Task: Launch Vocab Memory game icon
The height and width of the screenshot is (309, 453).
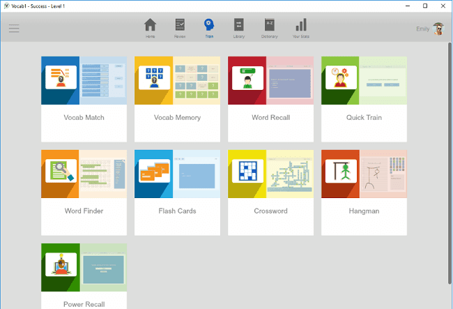Action: pos(154,77)
